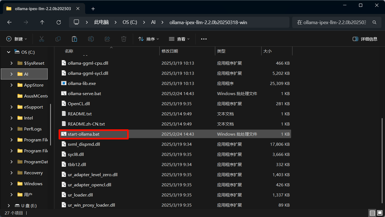The height and width of the screenshot is (217, 385).
Task: Switch to large thumbnails view in status bar
Action: pos(380,213)
